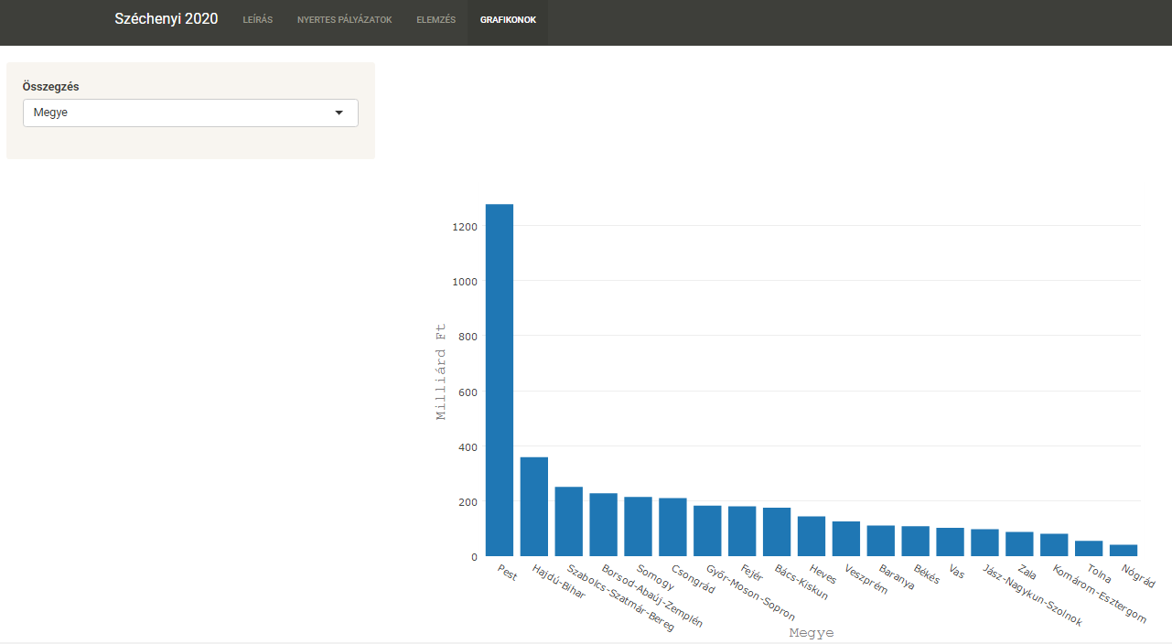Click the Heves bar
Image resolution: width=1172 pixels, height=644 pixels.
812,536
